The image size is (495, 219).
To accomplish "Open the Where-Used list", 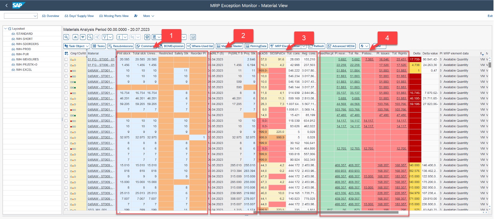I will coord(200,46).
